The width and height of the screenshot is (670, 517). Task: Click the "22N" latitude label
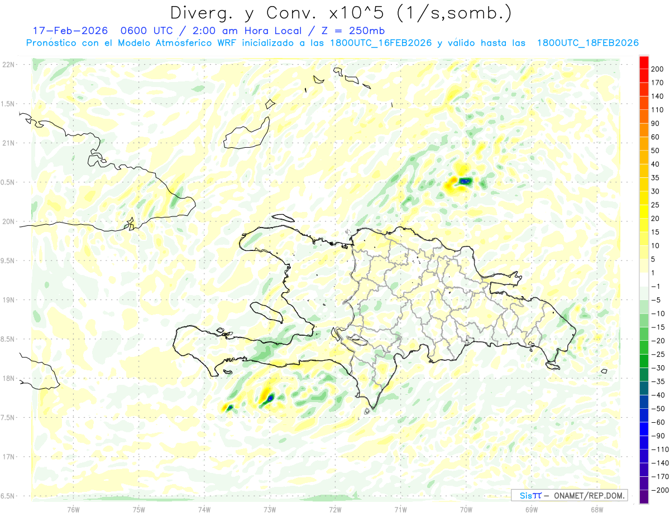8,64
